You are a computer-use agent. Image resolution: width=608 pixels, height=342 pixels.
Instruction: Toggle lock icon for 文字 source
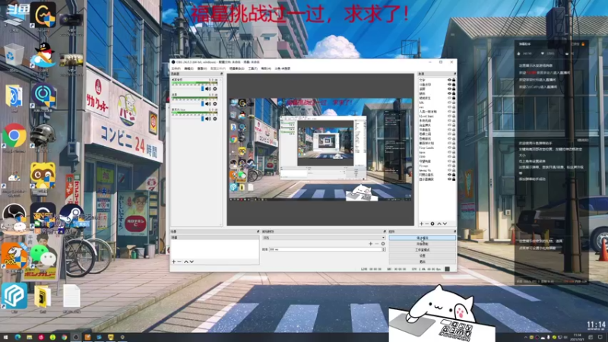454,80
